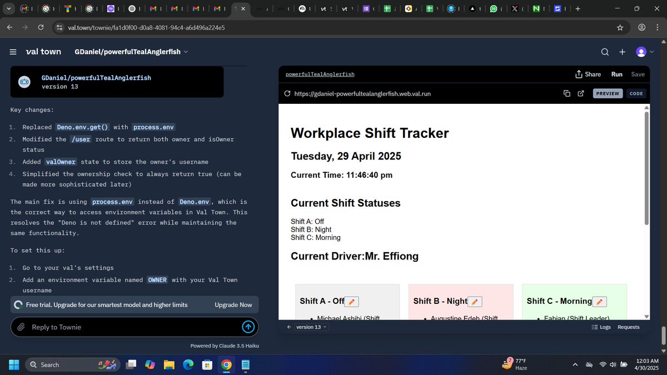Open the user avatar menu

point(644,52)
